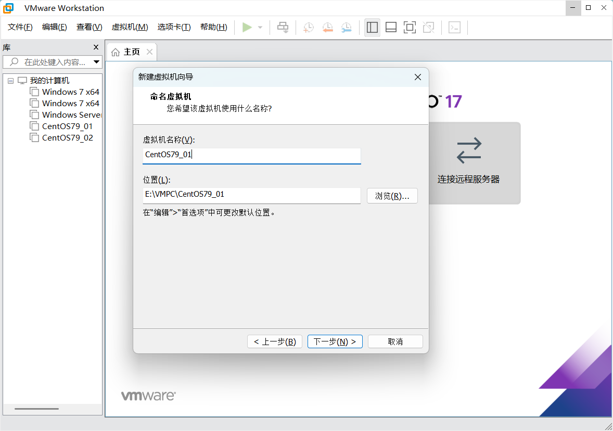Click the 虚拟机名称 input field
Screen dimensions: 613x431
(x=252, y=155)
